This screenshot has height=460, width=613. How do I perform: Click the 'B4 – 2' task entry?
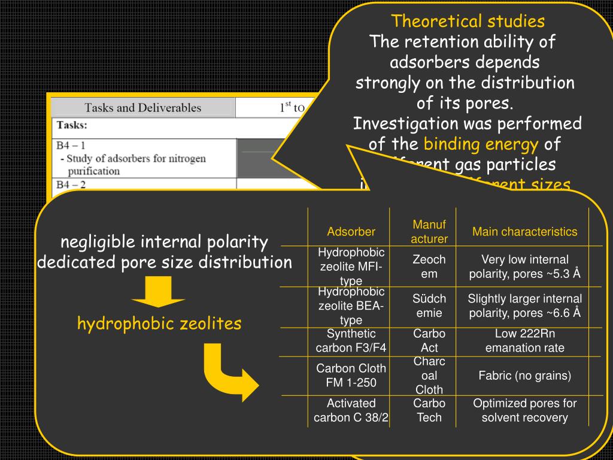(x=71, y=184)
